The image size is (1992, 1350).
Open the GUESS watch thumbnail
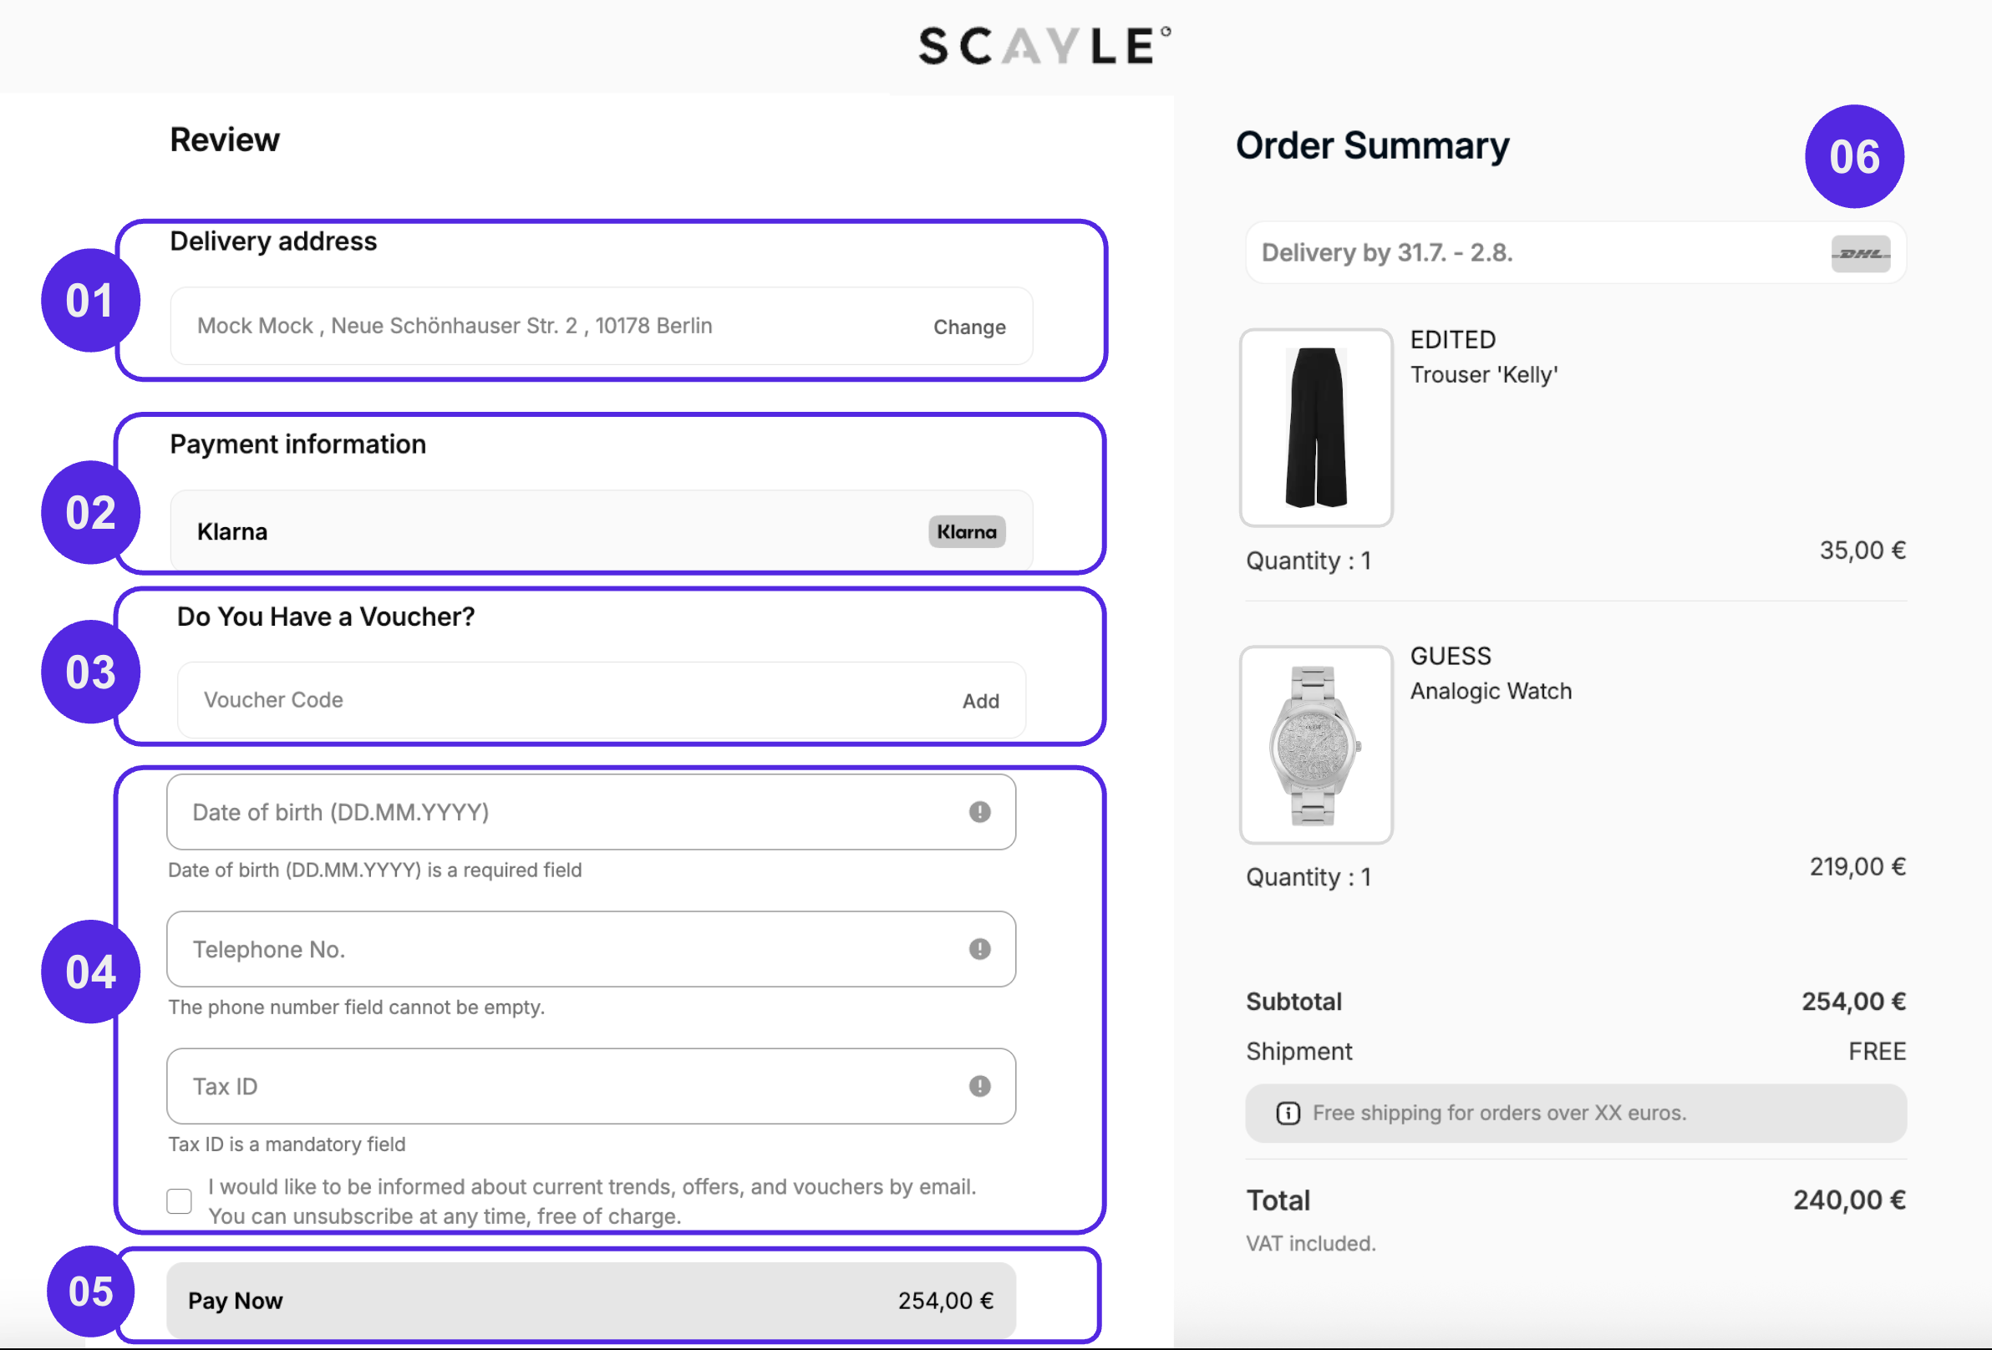click(1316, 744)
